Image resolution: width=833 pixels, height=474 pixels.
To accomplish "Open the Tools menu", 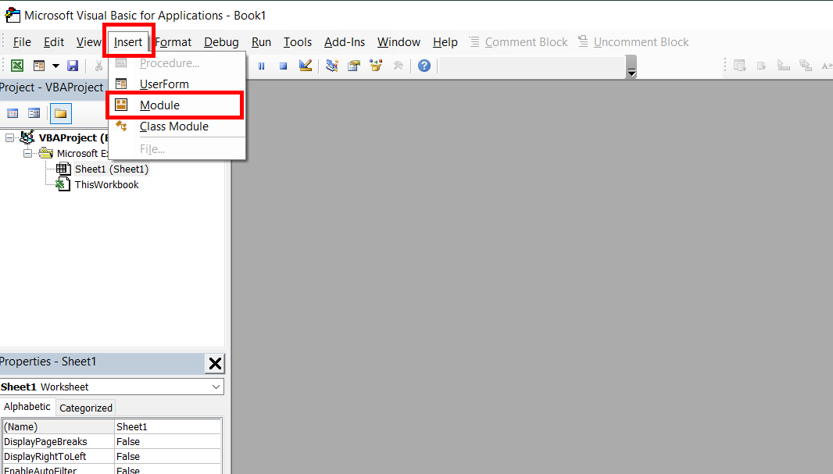I will (x=298, y=42).
